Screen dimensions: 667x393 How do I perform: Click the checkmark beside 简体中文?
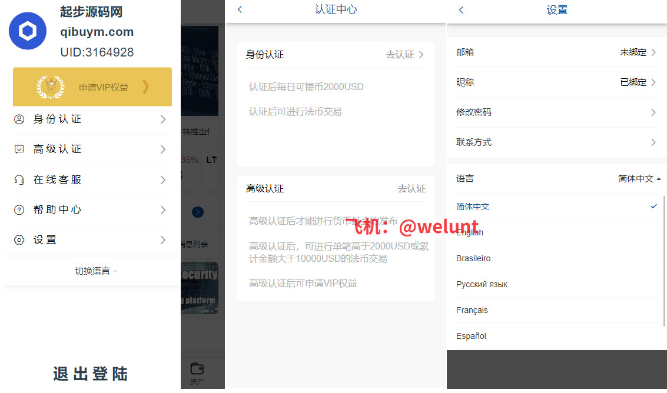pos(654,207)
